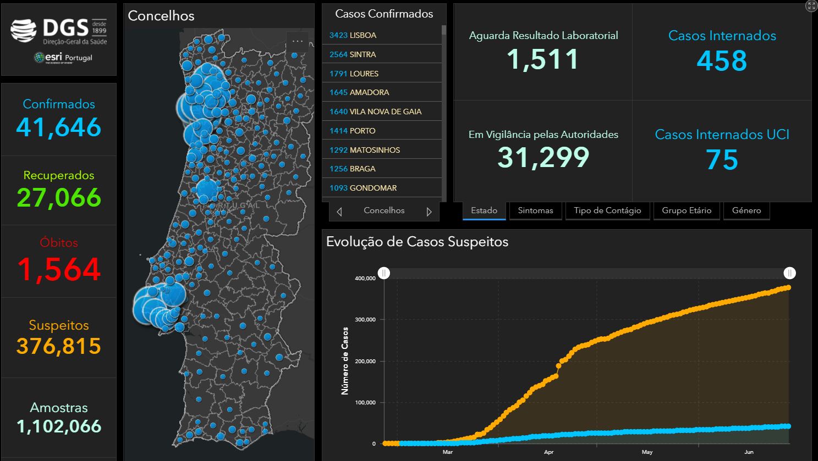
Task: Open the Género tab
Action: [746, 211]
